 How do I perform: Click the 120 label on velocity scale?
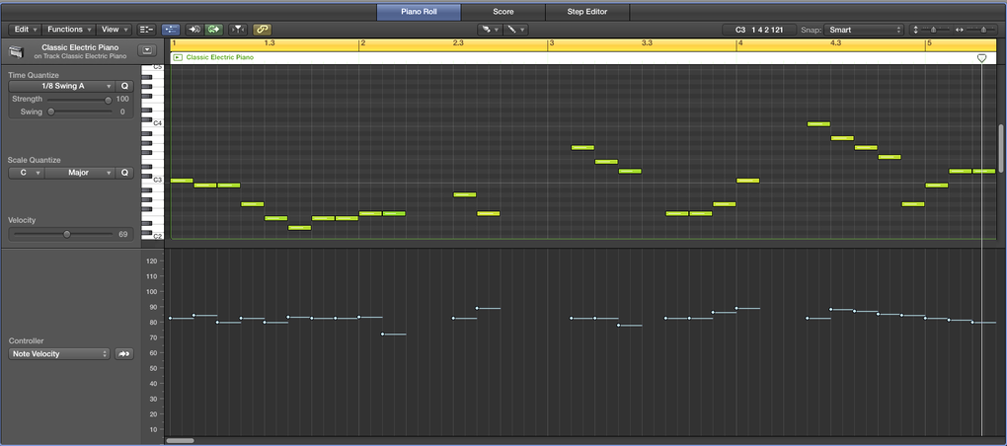(x=152, y=261)
